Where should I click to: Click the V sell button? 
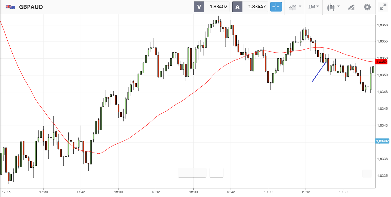tap(199, 7)
